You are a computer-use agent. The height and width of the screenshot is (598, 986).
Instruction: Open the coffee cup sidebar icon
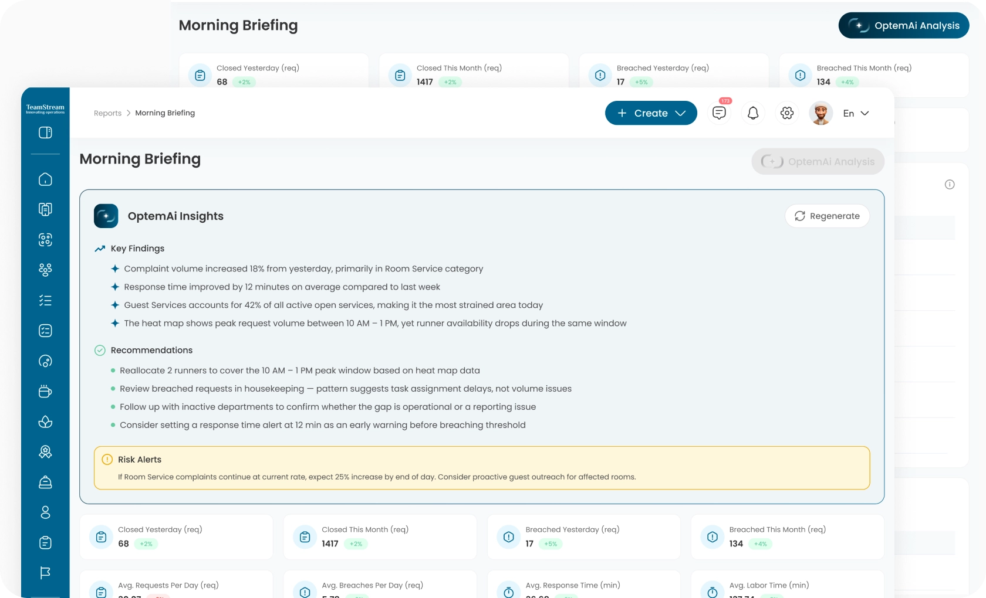[45, 392]
